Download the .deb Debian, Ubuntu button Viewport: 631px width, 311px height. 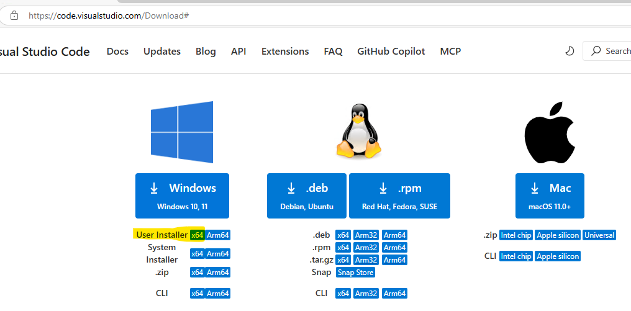pyautogui.click(x=307, y=196)
